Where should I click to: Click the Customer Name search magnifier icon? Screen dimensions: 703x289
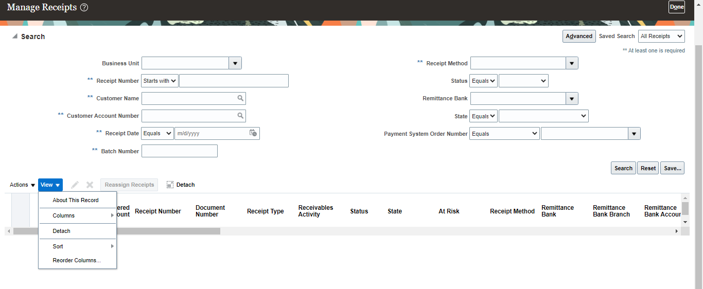pyautogui.click(x=240, y=98)
